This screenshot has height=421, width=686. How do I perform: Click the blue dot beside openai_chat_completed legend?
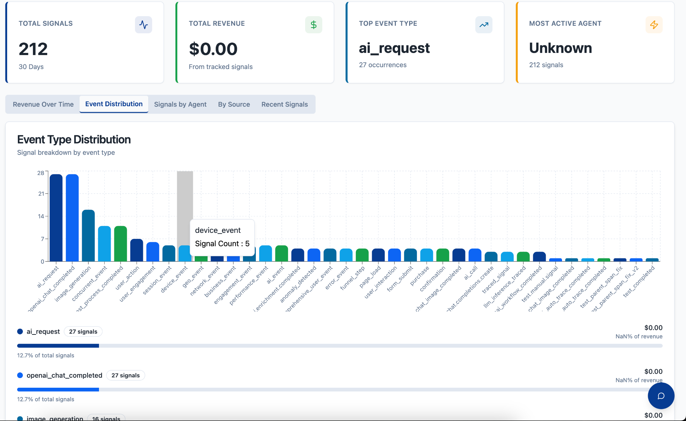click(20, 375)
